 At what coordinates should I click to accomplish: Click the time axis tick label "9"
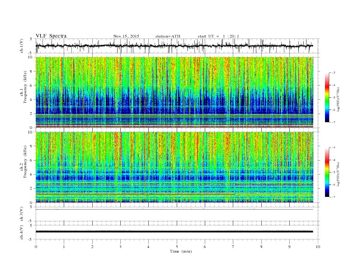tap(289, 247)
